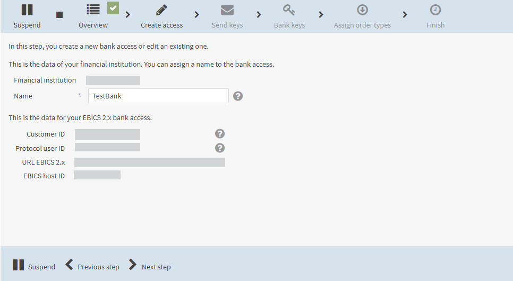513x281 pixels.
Task: Show help for Customer ID
Action: pyautogui.click(x=220, y=134)
